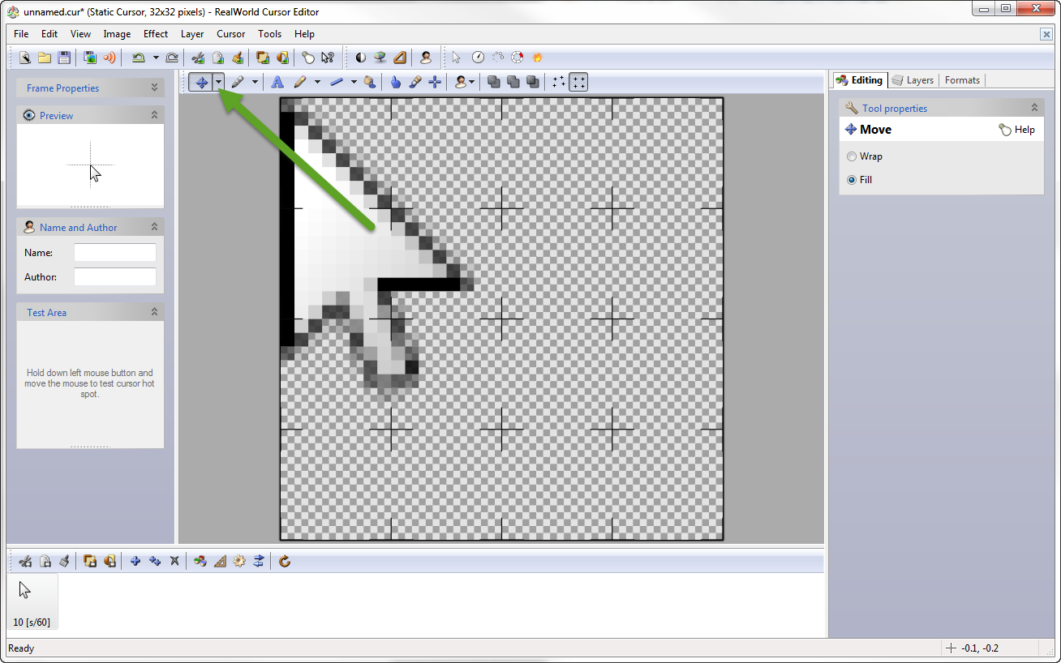Collapse the Tool properties panel
Image resolution: width=1061 pixels, height=663 pixels.
coord(1034,108)
